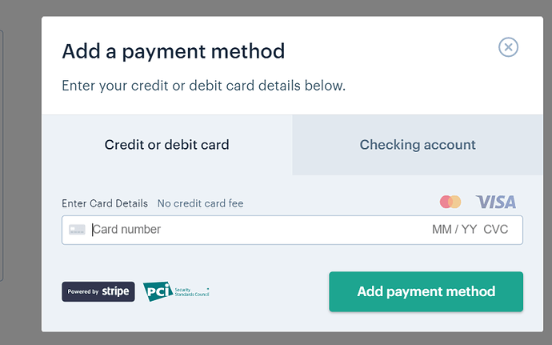Click the partially hidden panel behind the overlay
The width and height of the screenshot is (552, 345).
[2, 155]
